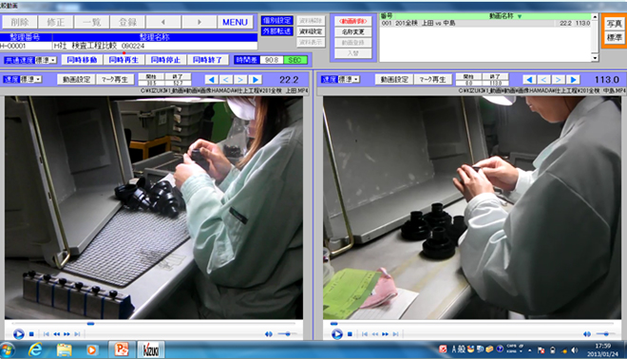Click the left panel's solid-blue left arrow
The width and height of the screenshot is (627, 359).
(212, 80)
